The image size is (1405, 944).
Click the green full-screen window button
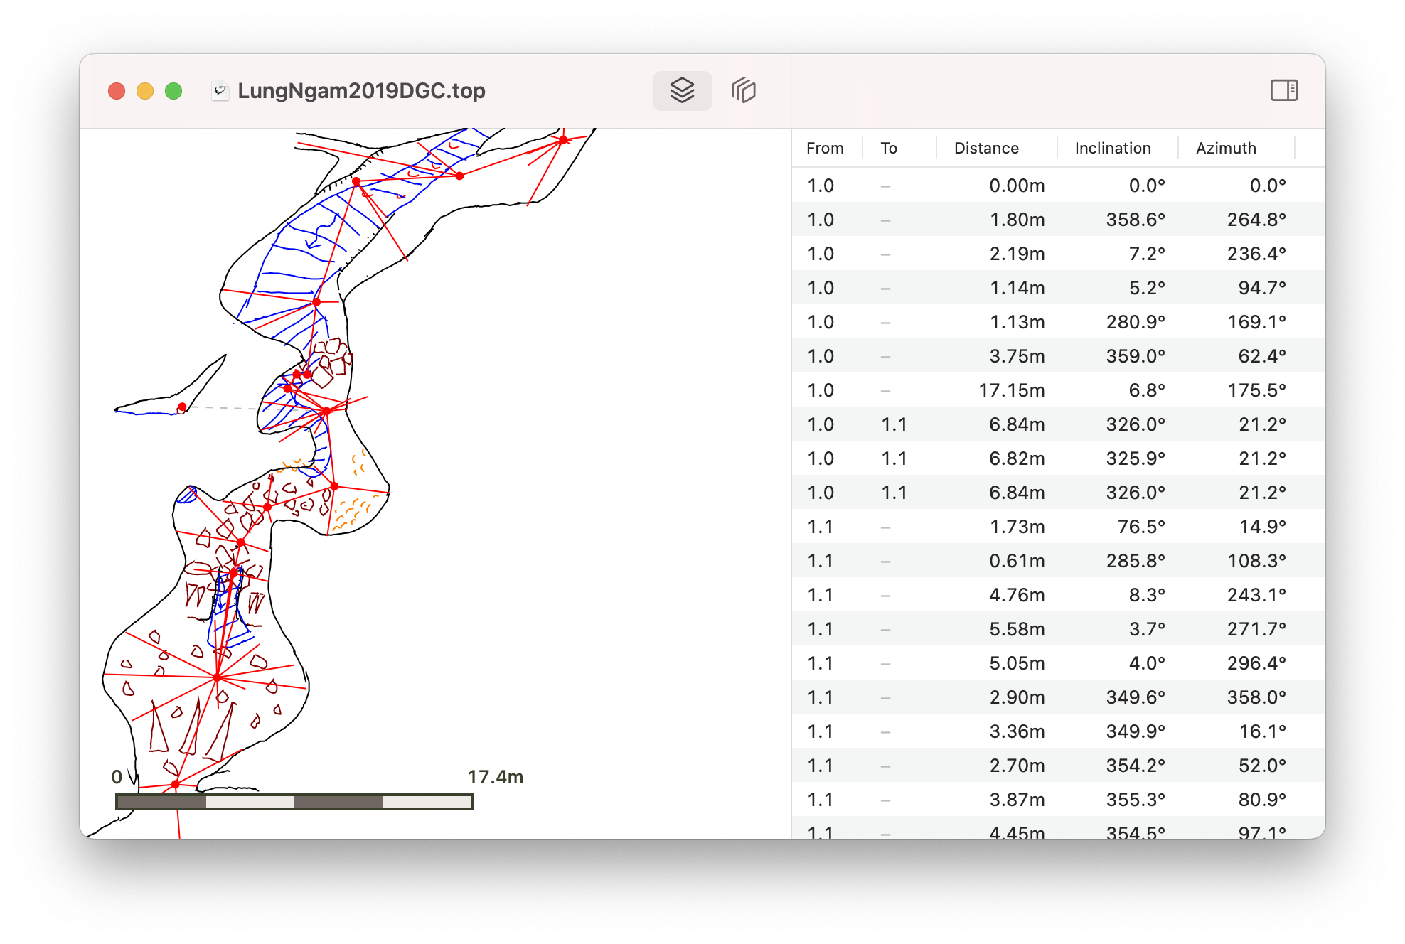pyautogui.click(x=173, y=91)
